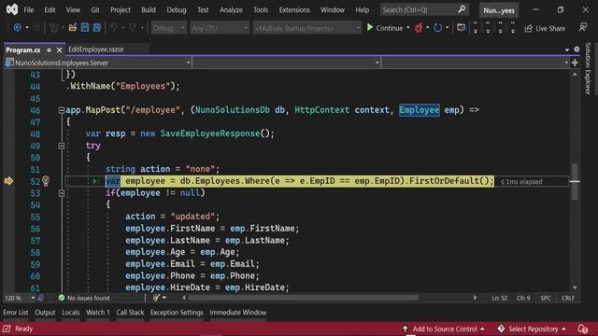Open the code cleanup profile dropdown arrow
The image size is (598, 336).
click(x=164, y=298)
